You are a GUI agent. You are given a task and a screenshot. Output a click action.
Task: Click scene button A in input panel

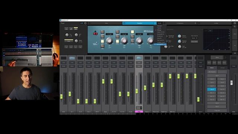67,47
